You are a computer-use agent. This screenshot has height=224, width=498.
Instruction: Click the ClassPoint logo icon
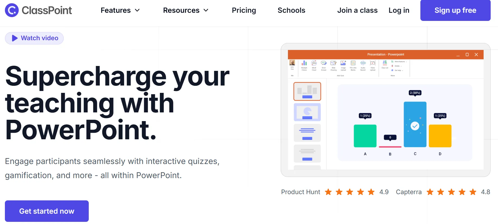[11, 10]
